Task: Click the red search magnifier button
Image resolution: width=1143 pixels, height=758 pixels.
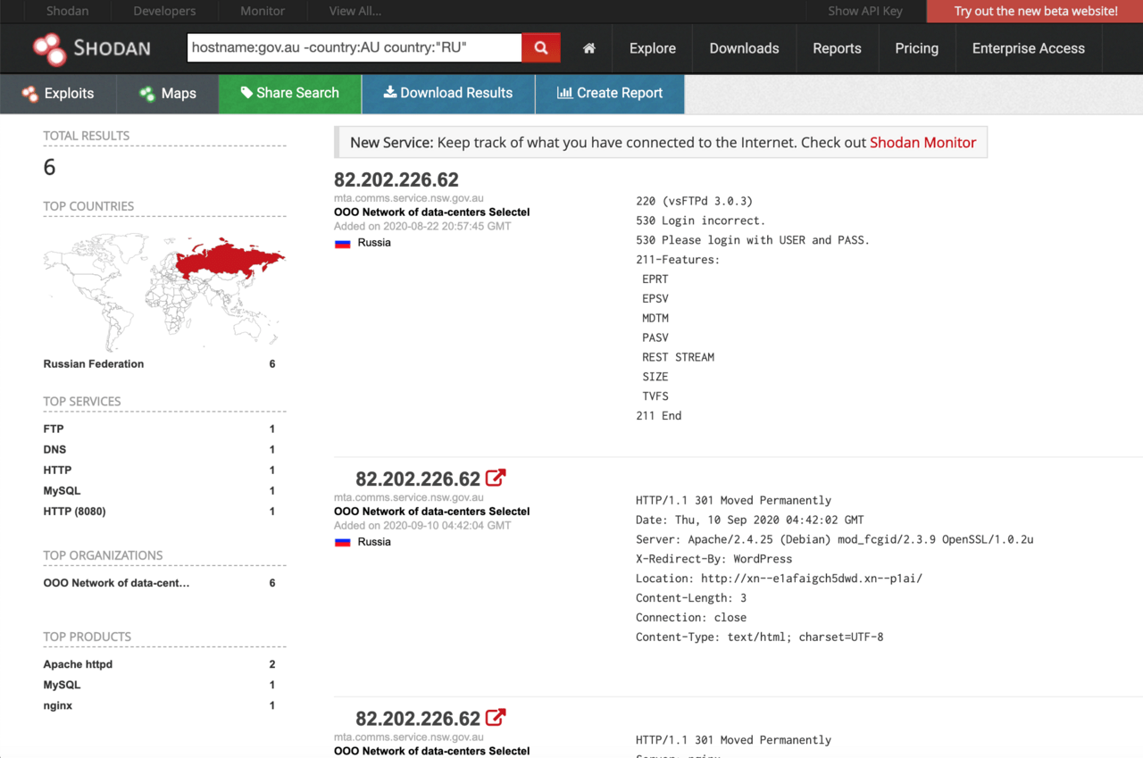Action: coord(541,48)
